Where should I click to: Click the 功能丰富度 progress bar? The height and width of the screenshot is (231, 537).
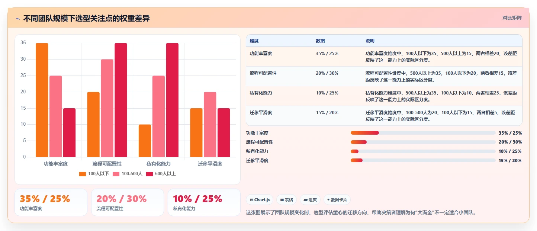tap(423, 133)
